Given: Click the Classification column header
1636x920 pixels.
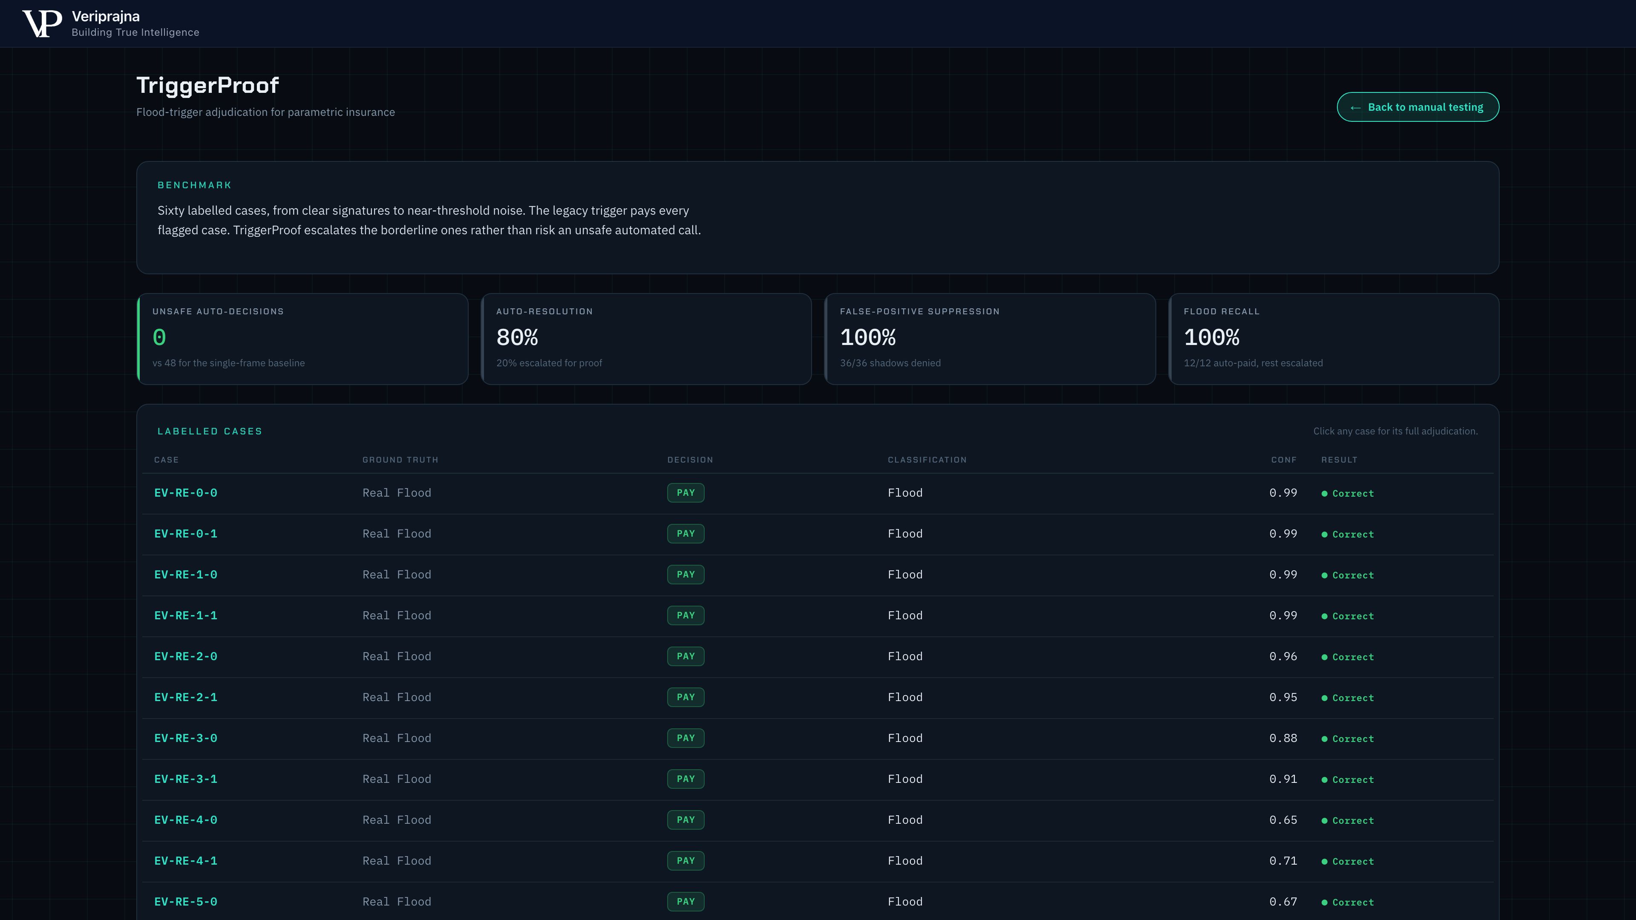Looking at the screenshot, I should coord(927,460).
